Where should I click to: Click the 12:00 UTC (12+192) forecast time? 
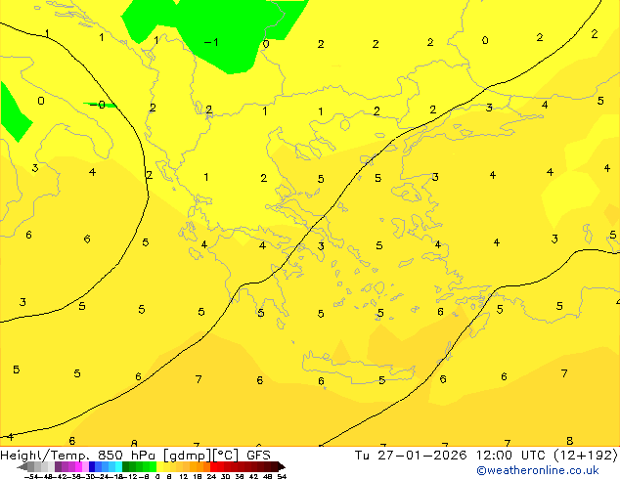point(547,456)
